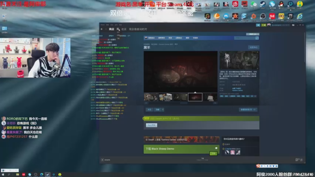Open the account avatar in Steam's title bar
The height and width of the screenshot is (177, 315).
click(x=269, y=25)
